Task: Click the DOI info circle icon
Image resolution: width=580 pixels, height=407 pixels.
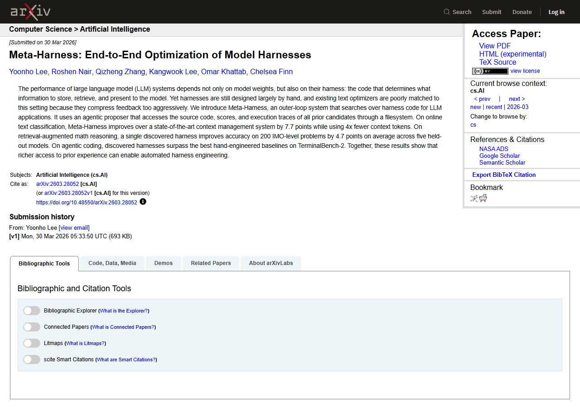Action: pos(143,202)
